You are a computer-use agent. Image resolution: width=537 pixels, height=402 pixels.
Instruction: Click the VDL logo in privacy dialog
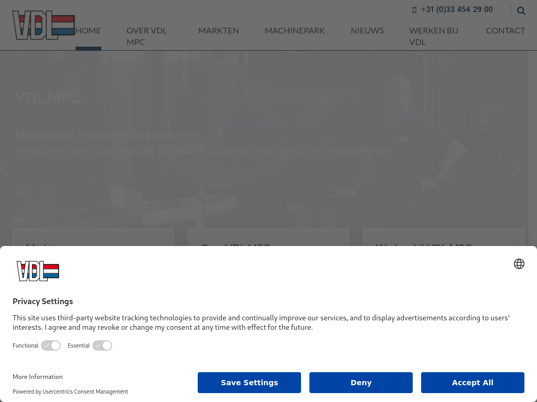point(38,271)
